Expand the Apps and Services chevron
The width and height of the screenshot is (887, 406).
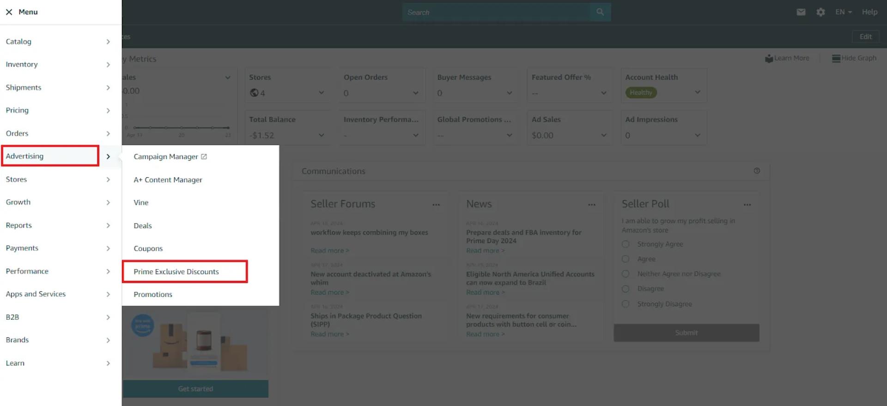pyautogui.click(x=108, y=294)
